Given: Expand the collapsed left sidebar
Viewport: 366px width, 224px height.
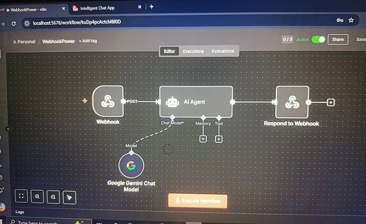Looking at the screenshot, I should pyautogui.click(x=8, y=129).
